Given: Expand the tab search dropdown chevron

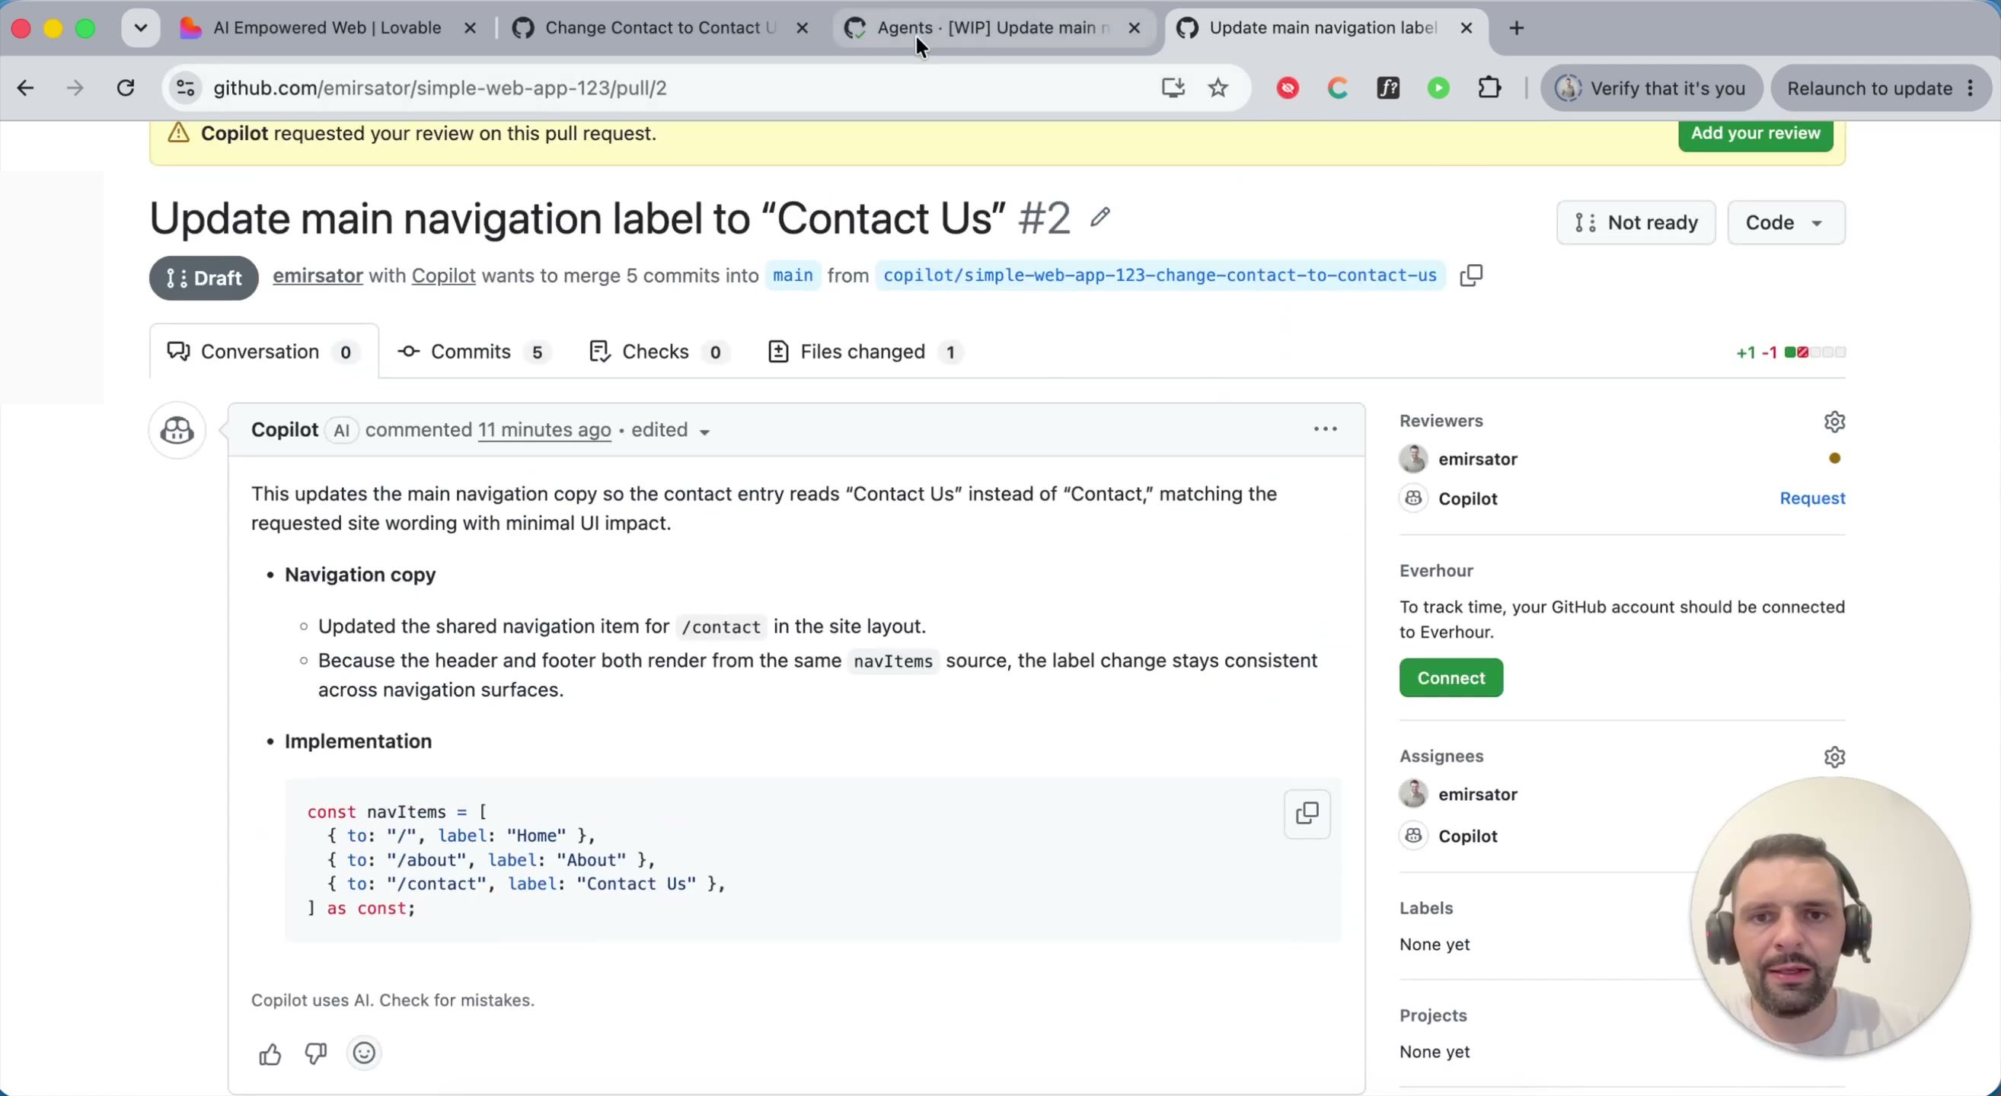Looking at the screenshot, I should point(141,28).
